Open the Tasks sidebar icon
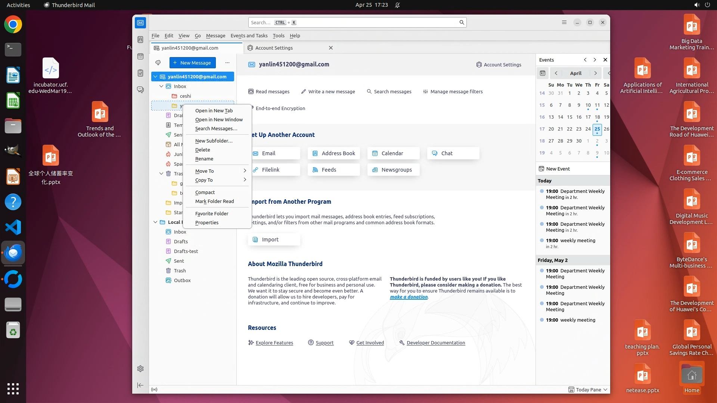The width and height of the screenshot is (717, 403). (140, 73)
